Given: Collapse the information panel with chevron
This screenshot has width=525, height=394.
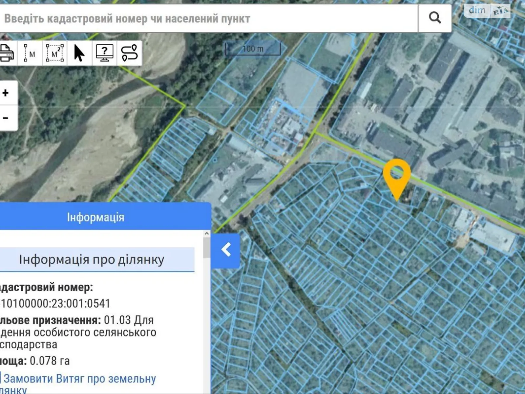Looking at the screenshot, I should tap(226, 250).
